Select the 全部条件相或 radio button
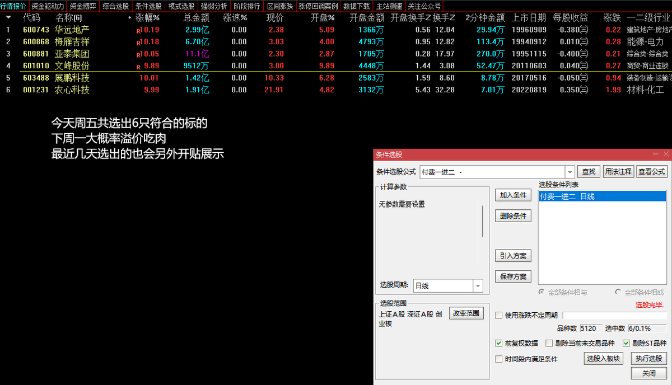The height and width of the screenshot is (385, 672). 618,292
